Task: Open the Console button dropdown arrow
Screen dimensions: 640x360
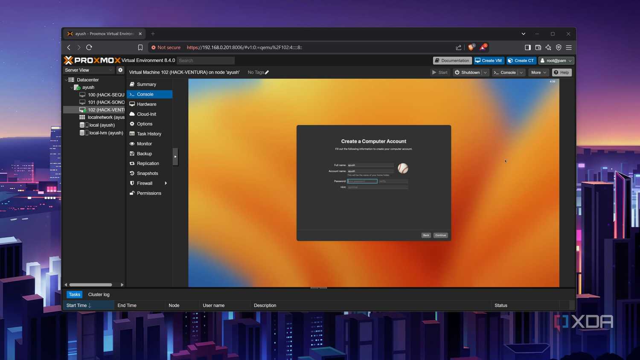Action: (x=521, y=73)
